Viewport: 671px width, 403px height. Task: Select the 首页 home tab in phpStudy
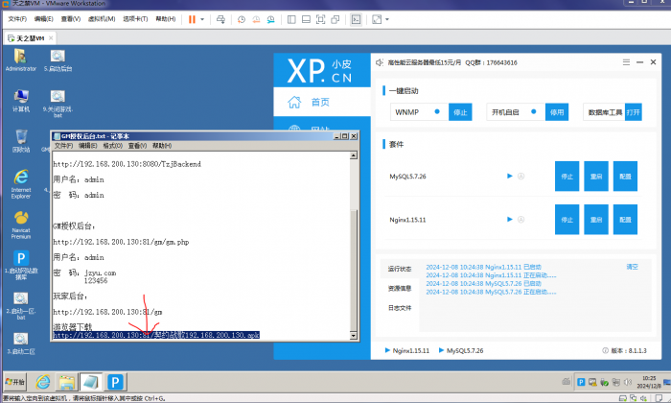pos(311,102)
